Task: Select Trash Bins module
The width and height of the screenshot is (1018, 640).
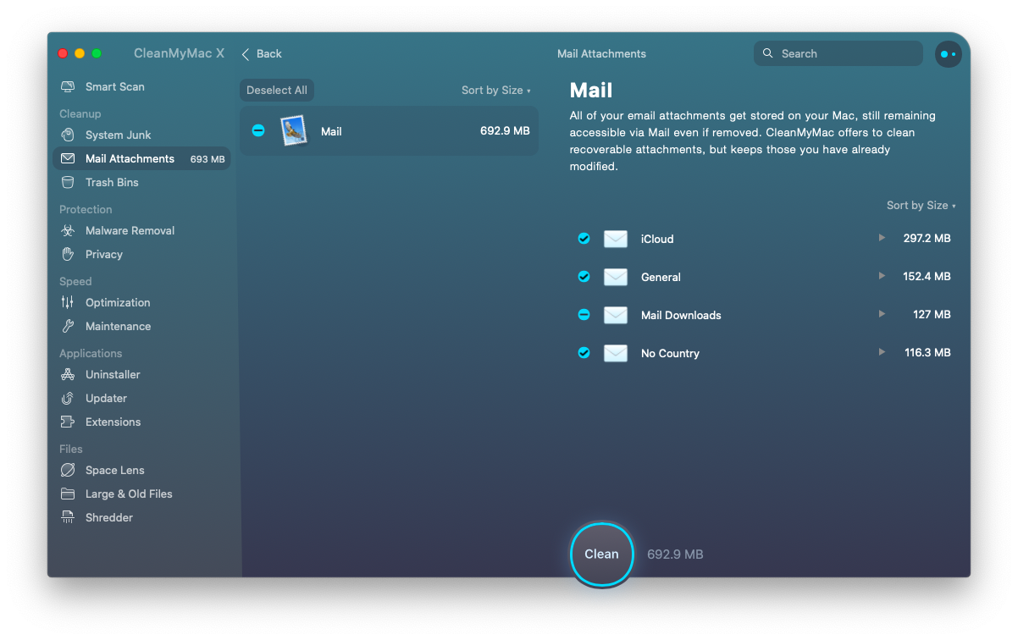Action: (x=141, y=182)
